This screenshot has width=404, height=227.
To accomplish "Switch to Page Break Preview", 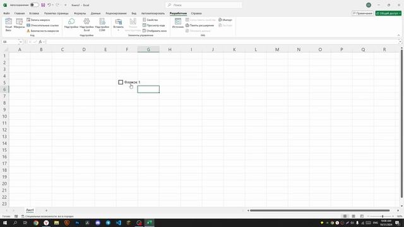I will tap(362, 216).
